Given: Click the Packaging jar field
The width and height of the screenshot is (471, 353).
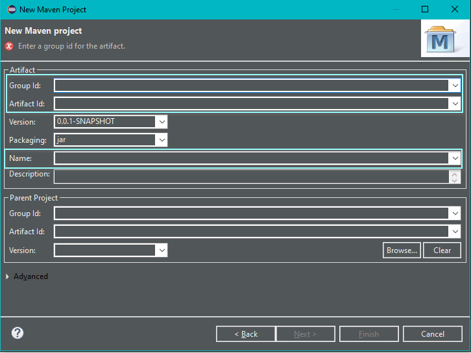Looking at the screenshot, I should click(x=105, y=140).
